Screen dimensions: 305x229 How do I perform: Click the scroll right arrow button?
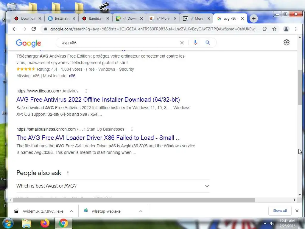coord(295,200)
